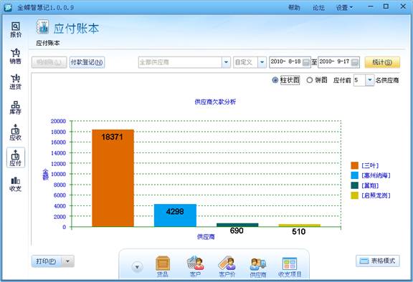Screen dimensions: 413x282
Task: Open the 进货 purchase module
Action: coord(16,82)
